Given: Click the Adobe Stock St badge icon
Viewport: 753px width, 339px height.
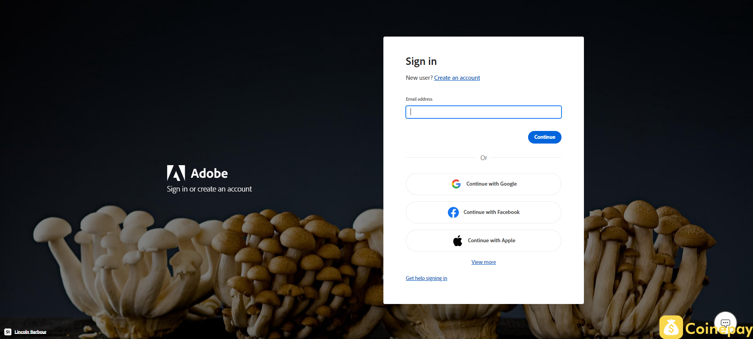Looking at the screenshot, I should click(8, 332).
